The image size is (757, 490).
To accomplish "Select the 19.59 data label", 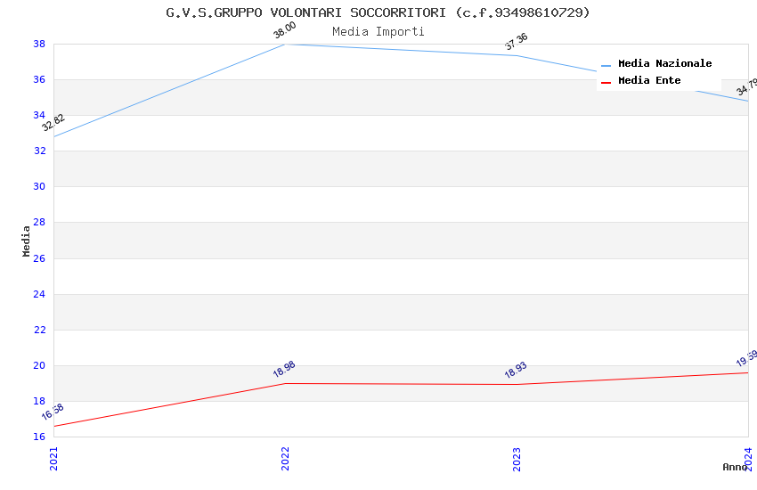I will click(x=747, y=359).
